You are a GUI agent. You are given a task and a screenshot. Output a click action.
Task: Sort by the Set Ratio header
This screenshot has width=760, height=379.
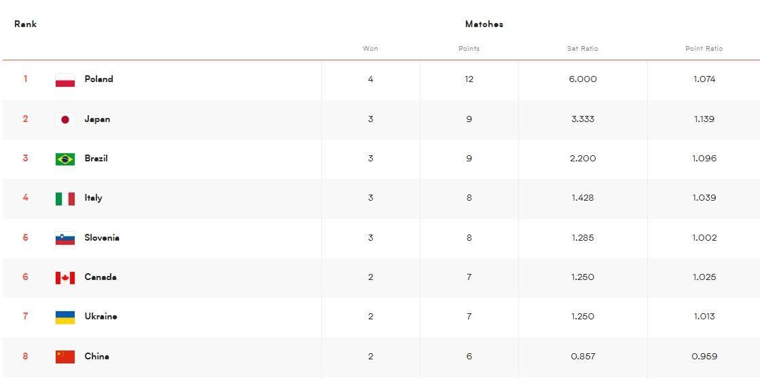pyautogui.click(x=583, y=48)
